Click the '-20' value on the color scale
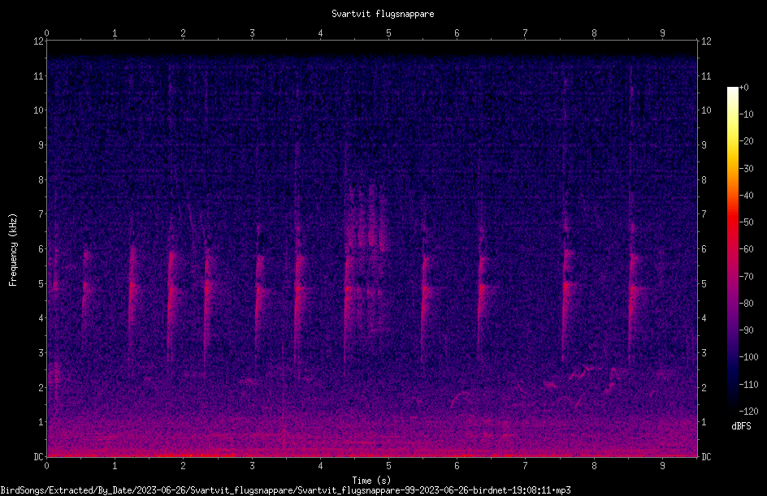 pyautogui.click(x=746, y=141)
